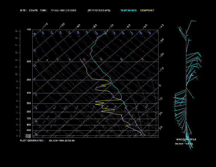Click the -20 temperature label on right edge

(x=161, y=55)
